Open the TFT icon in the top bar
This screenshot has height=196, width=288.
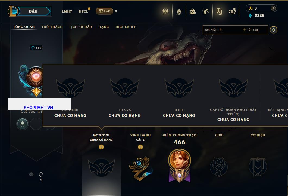pos(179,11)
